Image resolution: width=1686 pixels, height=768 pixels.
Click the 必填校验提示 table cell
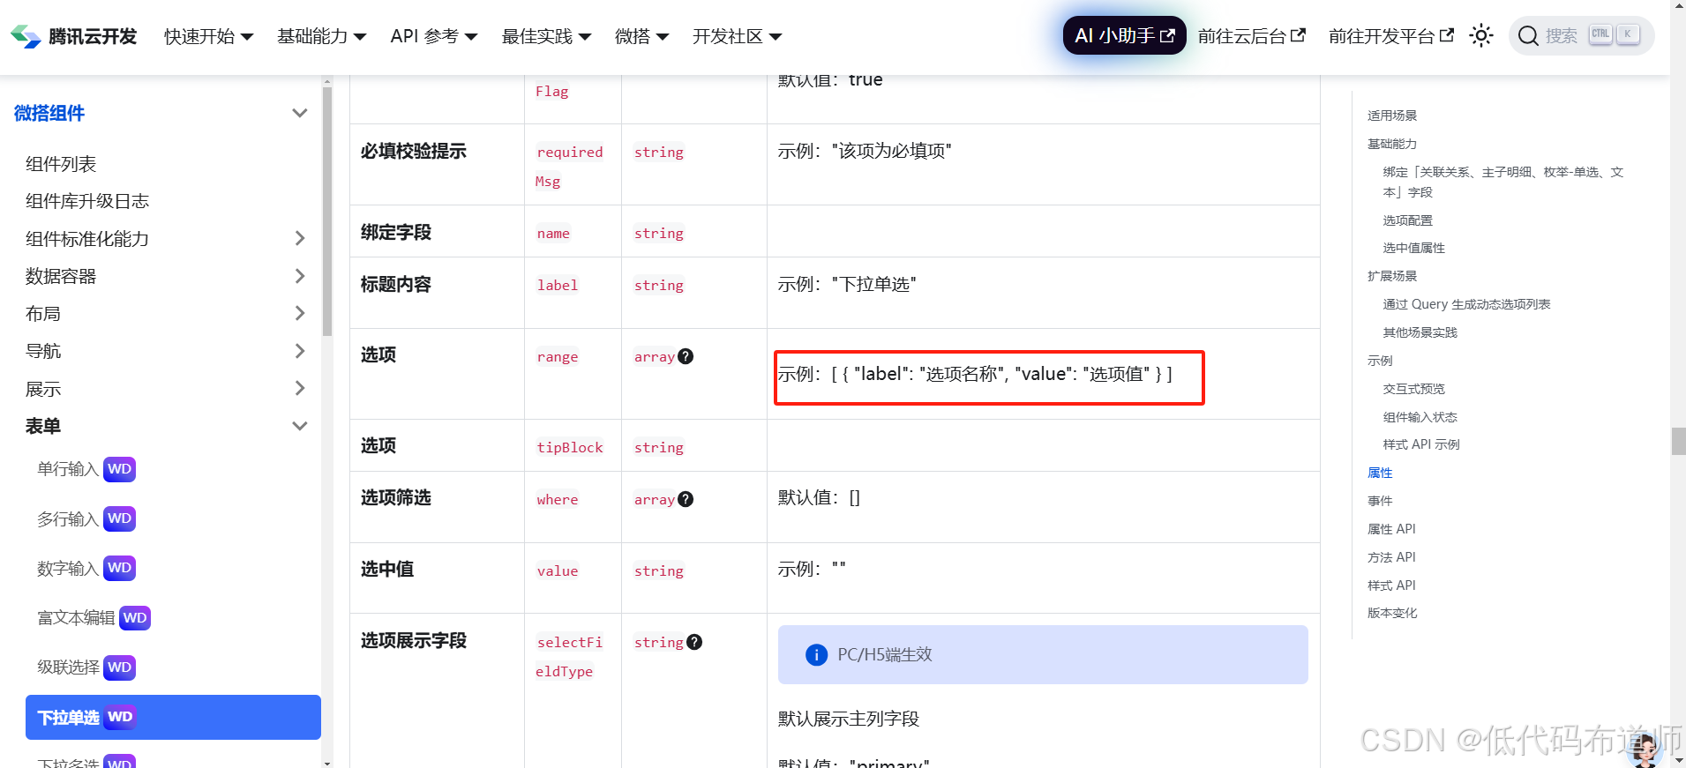(x=437, y=164)
